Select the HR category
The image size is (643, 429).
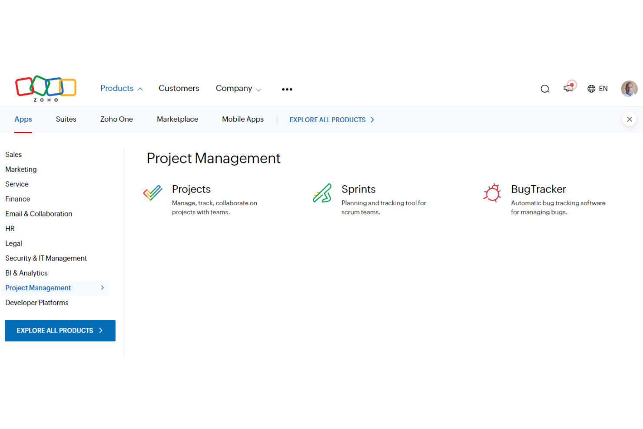coord(10,228)
